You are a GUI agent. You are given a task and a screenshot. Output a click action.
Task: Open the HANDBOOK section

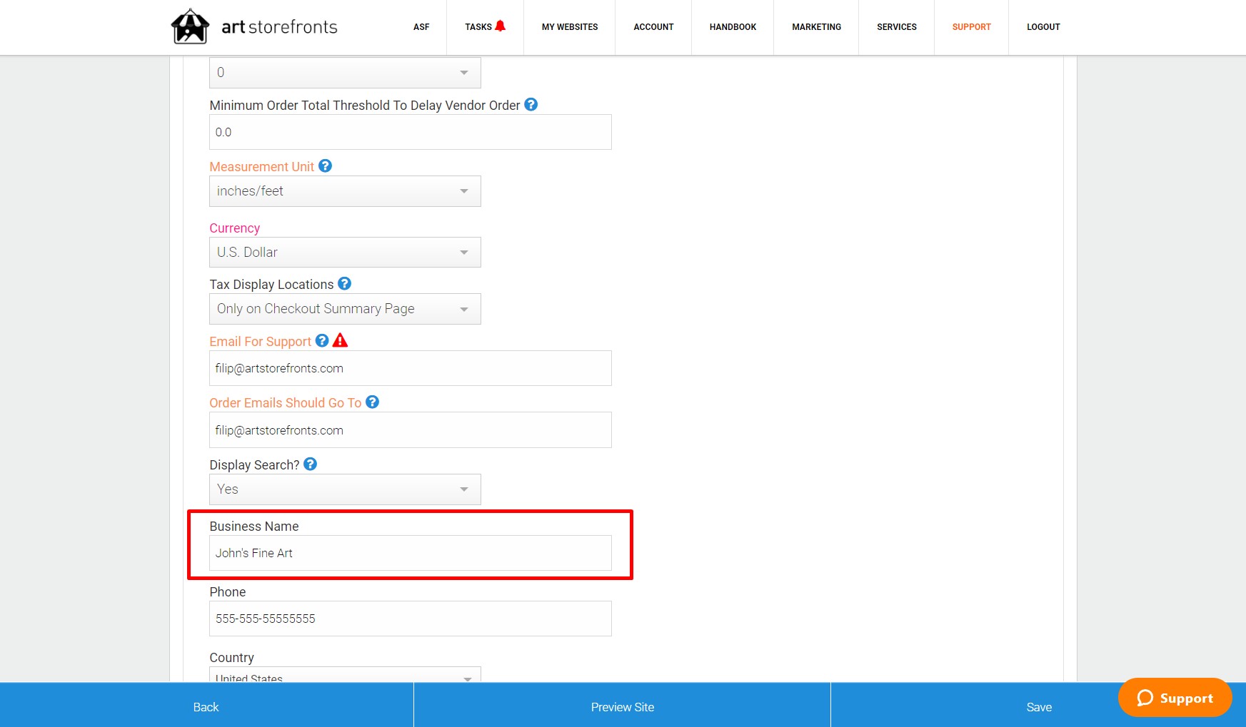click(732, 27)
